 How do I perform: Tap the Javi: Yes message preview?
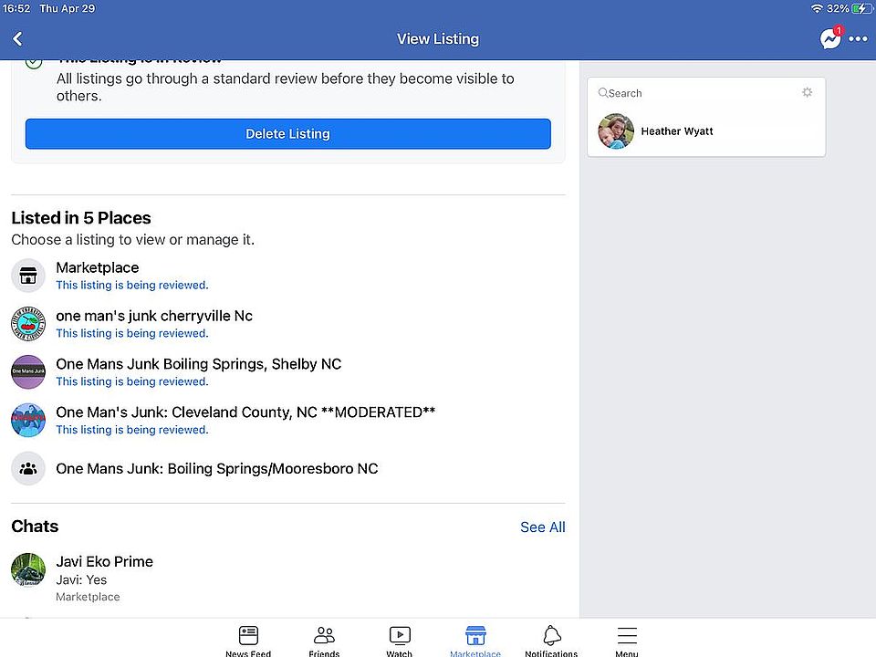coord(81,580)
